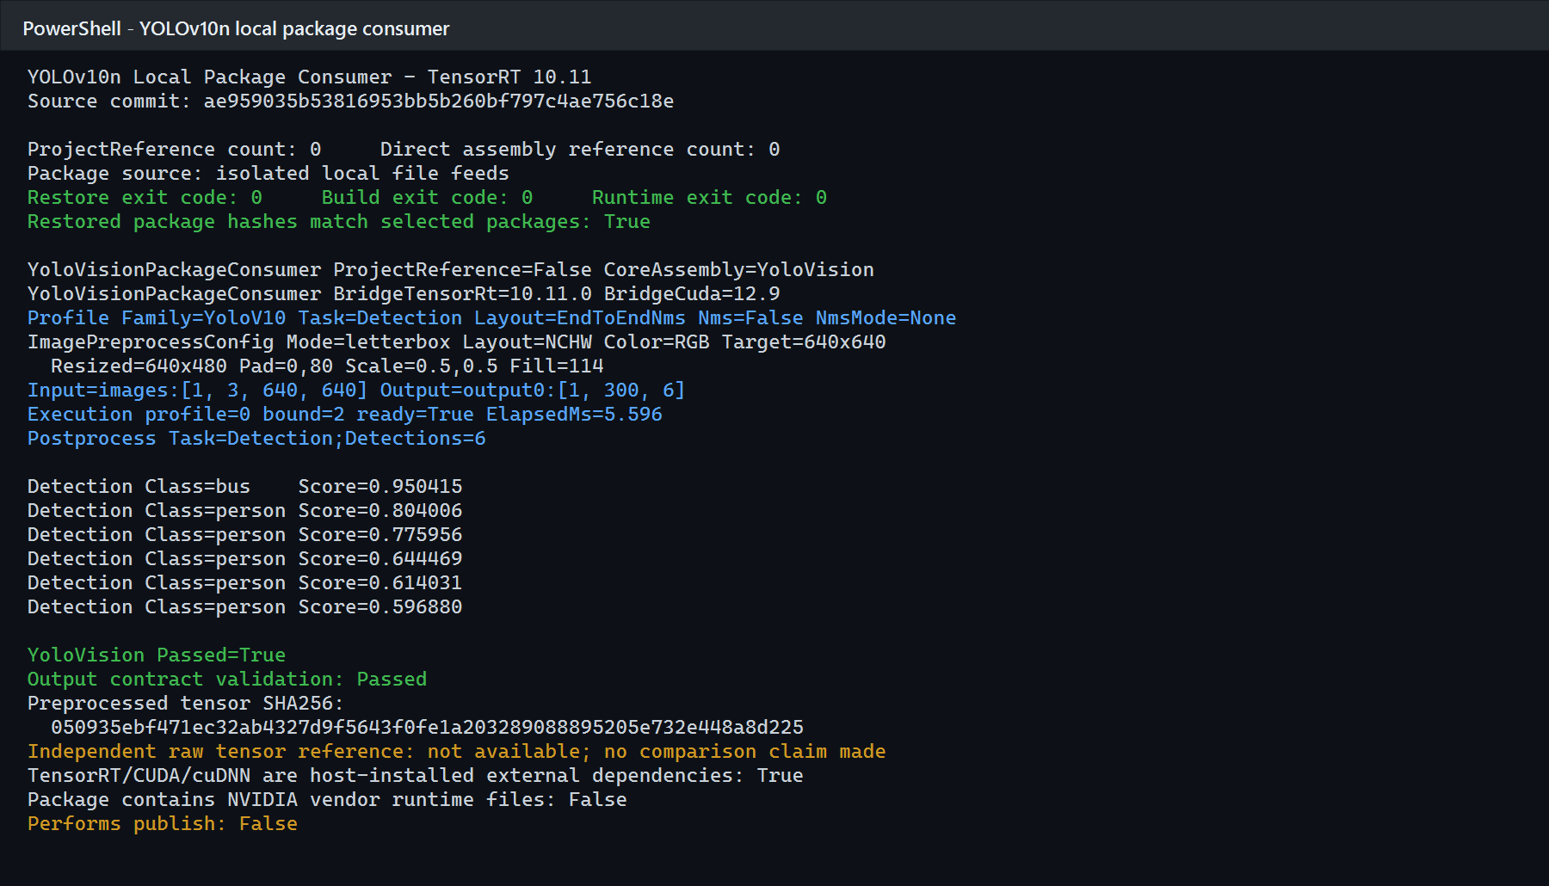Click the detection row with Score=0.644469
The width and height of the screenshot is (1549, 886).
pyautogui.click(x=244, y=558)
